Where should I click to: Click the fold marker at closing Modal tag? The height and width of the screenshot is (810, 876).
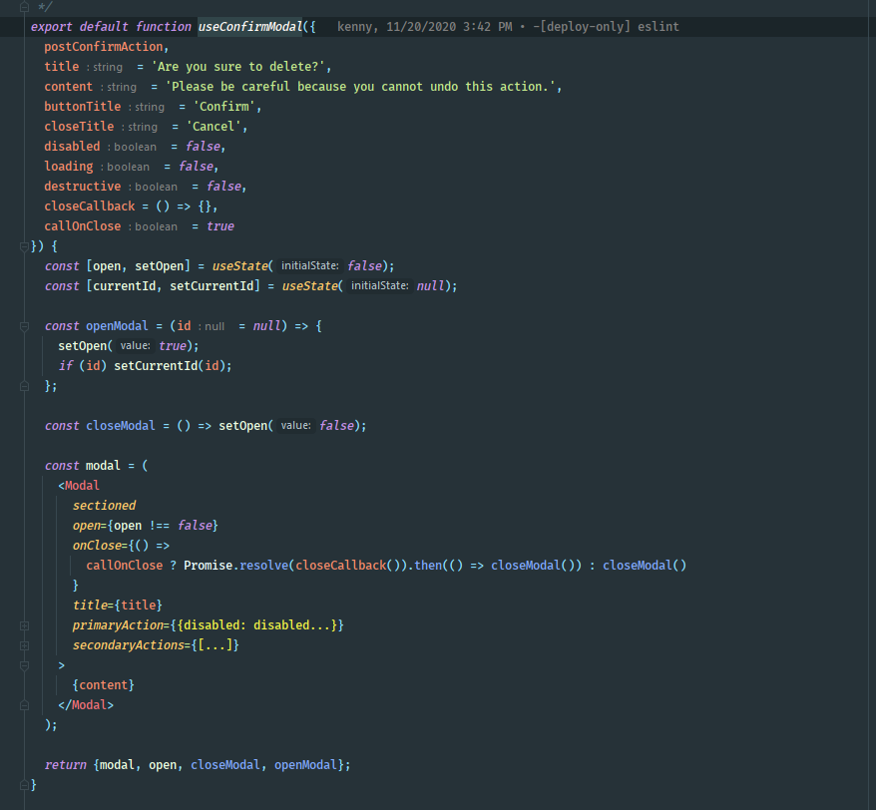(x=22, y=705)
